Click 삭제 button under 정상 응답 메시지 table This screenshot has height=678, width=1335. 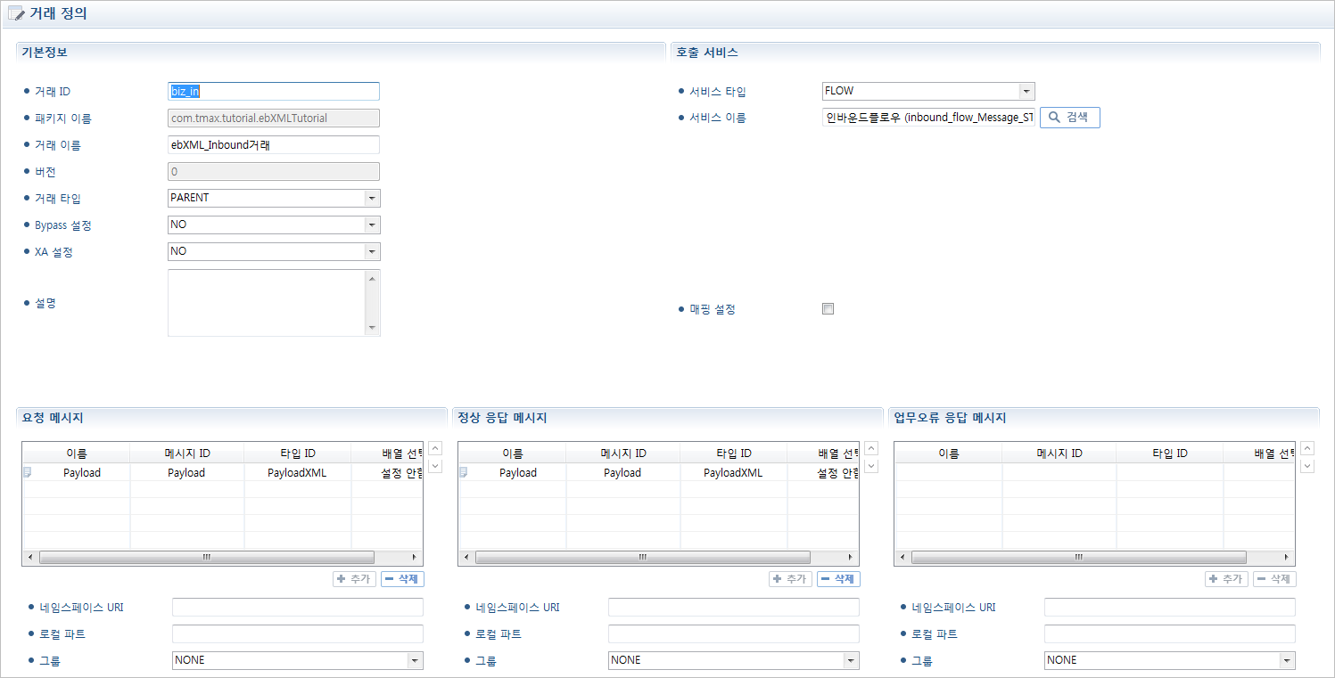[838, 579]
